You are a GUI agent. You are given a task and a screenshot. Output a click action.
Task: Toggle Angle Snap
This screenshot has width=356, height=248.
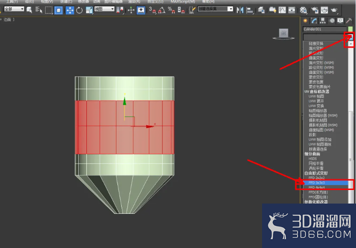[x=162, y=10]
